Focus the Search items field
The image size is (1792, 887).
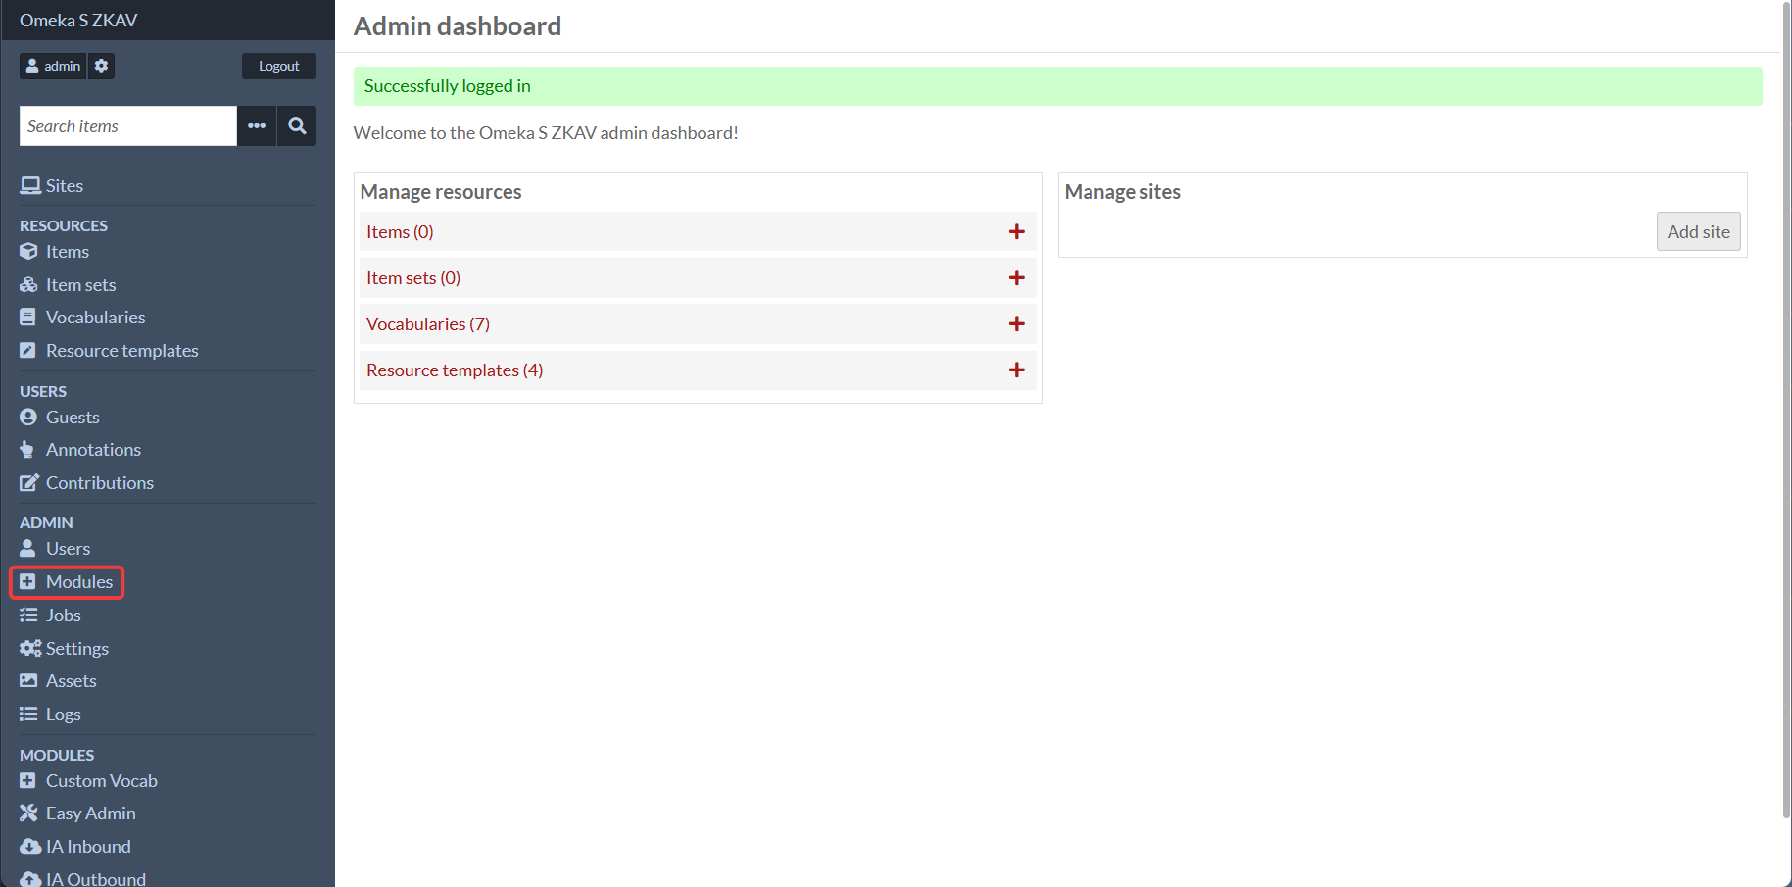tap(128, 125)
